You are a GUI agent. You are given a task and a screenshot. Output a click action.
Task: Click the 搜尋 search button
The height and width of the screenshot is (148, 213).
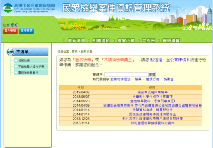pyautogui.click(x=152, y=74)
